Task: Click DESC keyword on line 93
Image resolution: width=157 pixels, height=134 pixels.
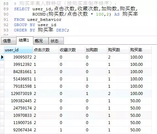Action: [x=61, y=30]
